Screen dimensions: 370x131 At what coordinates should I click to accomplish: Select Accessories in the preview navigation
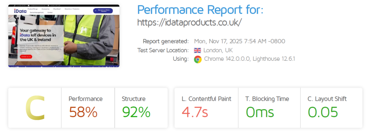(x=45, y=9)
